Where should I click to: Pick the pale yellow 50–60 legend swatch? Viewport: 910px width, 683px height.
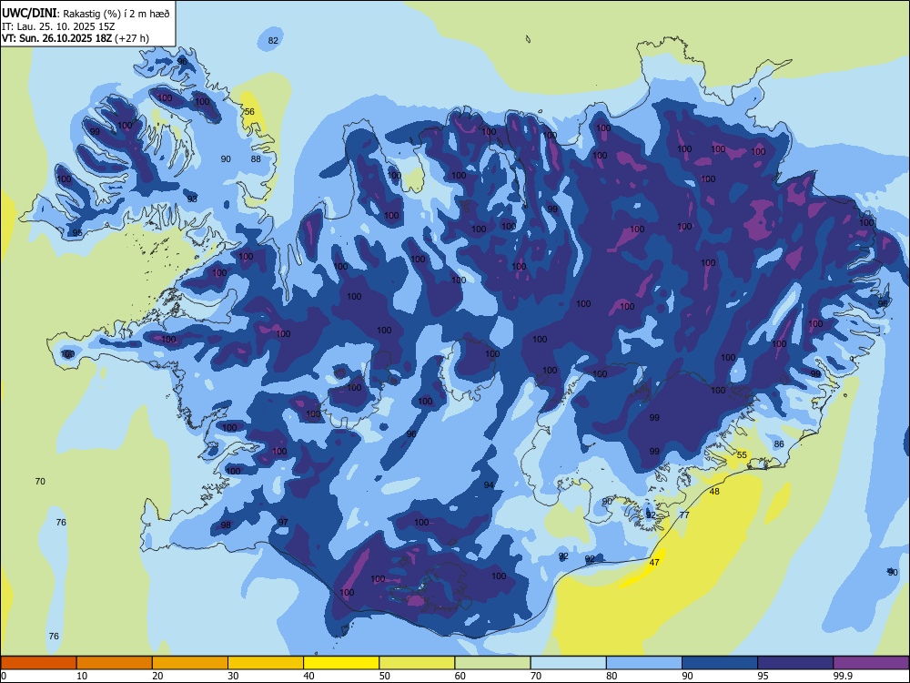[x=417, y=663]
